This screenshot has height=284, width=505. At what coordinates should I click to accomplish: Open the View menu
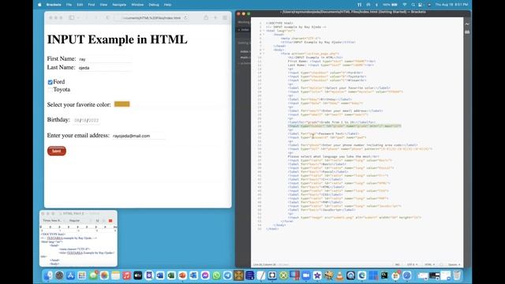pyautogui.click(x=103, y=5)
